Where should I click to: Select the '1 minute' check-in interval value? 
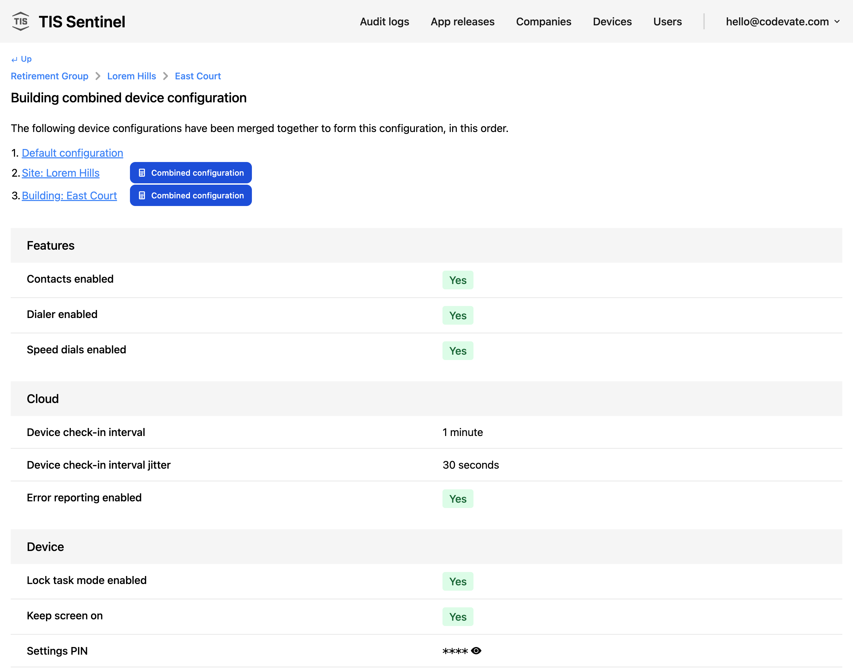tap(462, 432)
